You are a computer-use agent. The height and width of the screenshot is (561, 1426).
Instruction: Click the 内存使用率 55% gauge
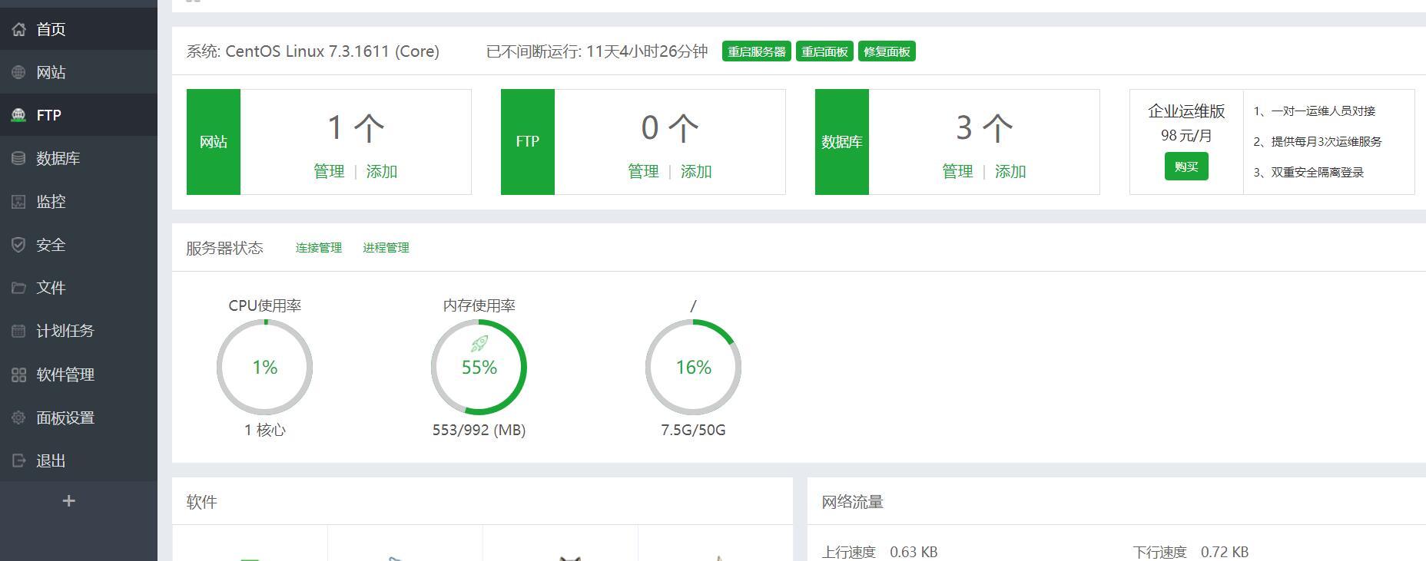(479, 367)
